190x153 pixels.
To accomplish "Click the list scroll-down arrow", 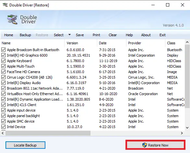I will pos(187,128).
